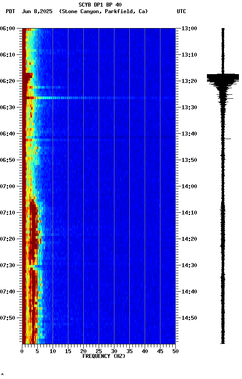This screenshot has width=242, height=379.
Task: Click the '06:20' PDT time label
Action: (7, 81)
